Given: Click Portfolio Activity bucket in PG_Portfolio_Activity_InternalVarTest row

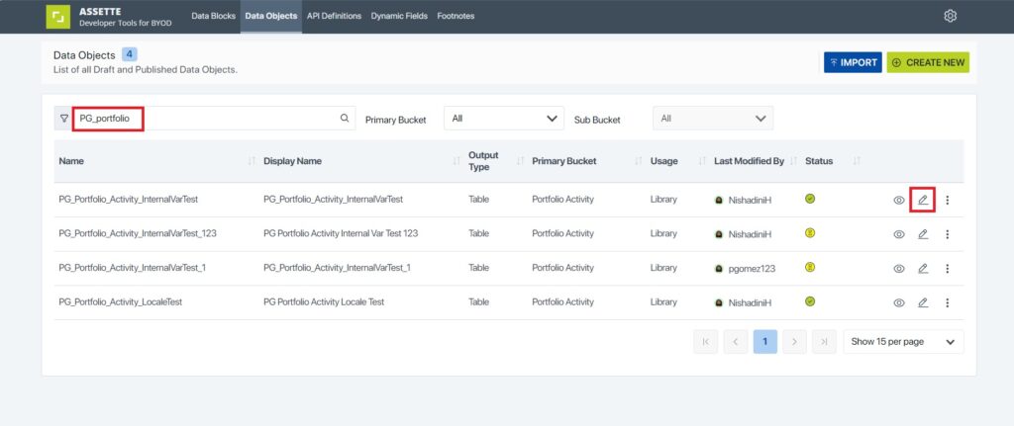Looking at the screenshot, I should pyautogui.click(x=562, y=200).
